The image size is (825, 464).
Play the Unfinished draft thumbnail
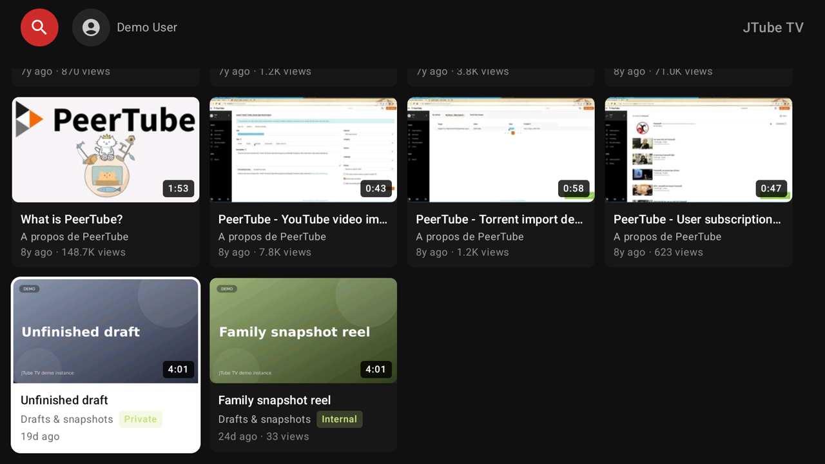(106, 331)
